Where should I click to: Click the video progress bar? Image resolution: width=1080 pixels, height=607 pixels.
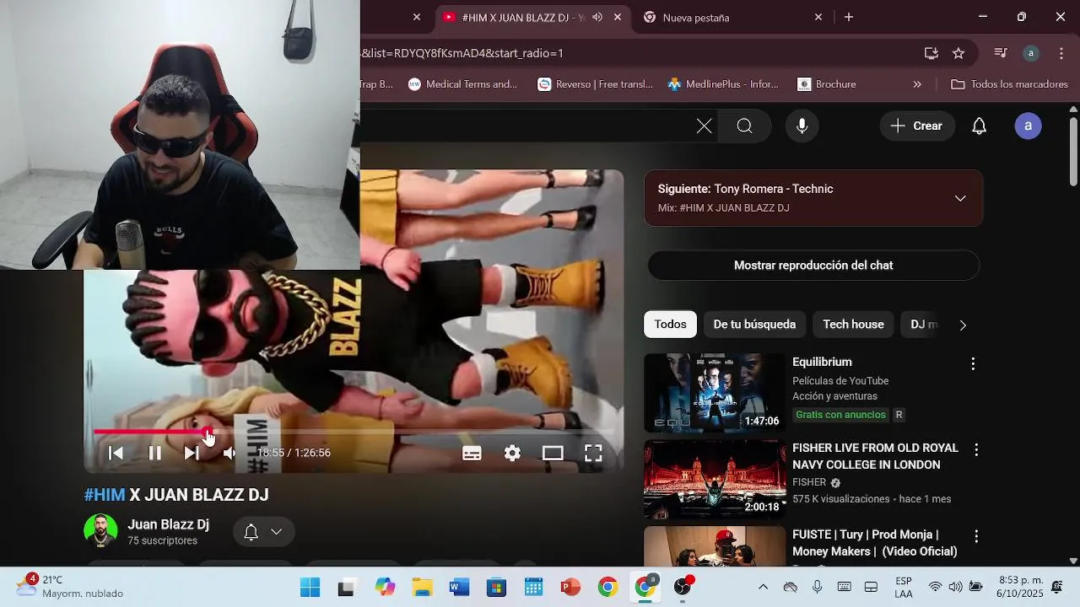click(x=354, y=432)
